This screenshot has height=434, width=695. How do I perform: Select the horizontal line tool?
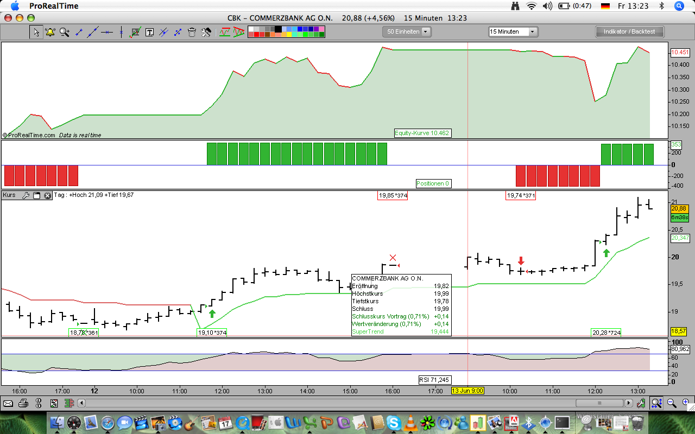[x=107, y=32]
